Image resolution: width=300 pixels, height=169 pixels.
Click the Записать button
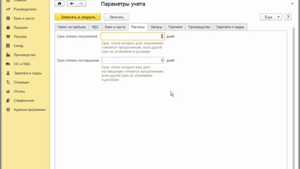116,17
